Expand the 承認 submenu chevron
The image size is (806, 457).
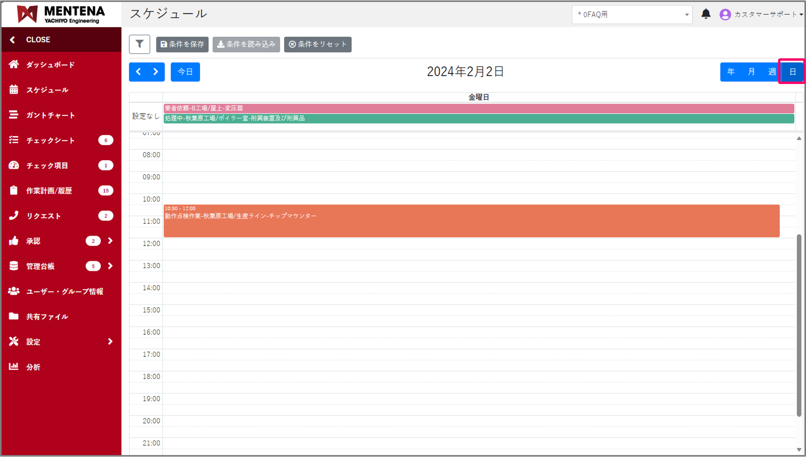click(110, 241)
